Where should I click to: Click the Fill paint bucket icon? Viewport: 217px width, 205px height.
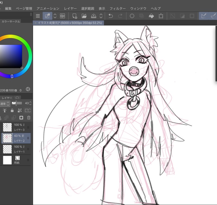pos(151,16)
